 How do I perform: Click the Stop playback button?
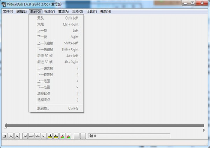click(5, 136)
